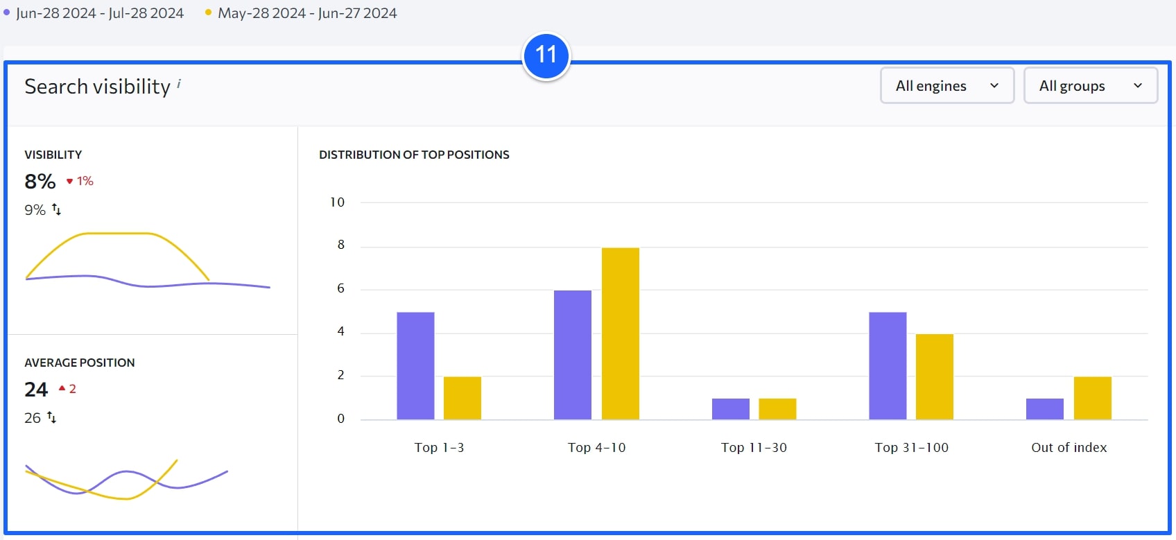Open the All groups dropdown
Screen dimensions: 1176x540
coord(1091,85)
